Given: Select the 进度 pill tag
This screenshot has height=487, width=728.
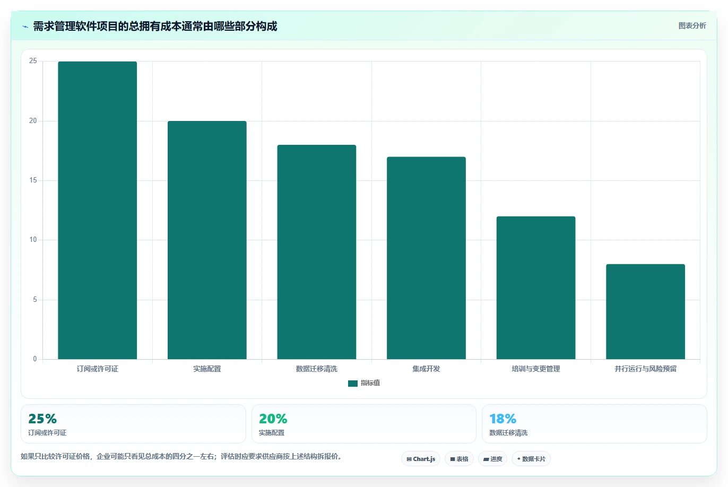Looking at the screenshot, I should (493, 459).
